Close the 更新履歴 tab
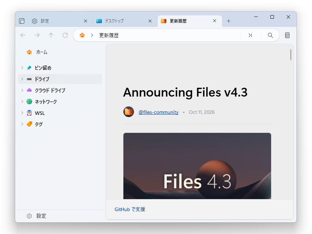This screenshot has height=234, width=312. click(214, 21)
